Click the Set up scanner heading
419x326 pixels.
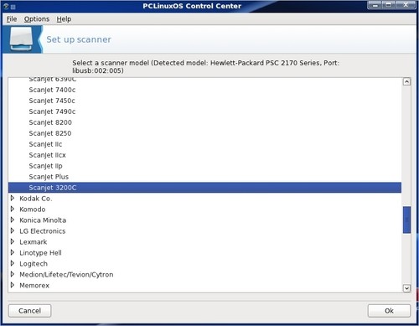pyautogui.click(x=79, y=39)
